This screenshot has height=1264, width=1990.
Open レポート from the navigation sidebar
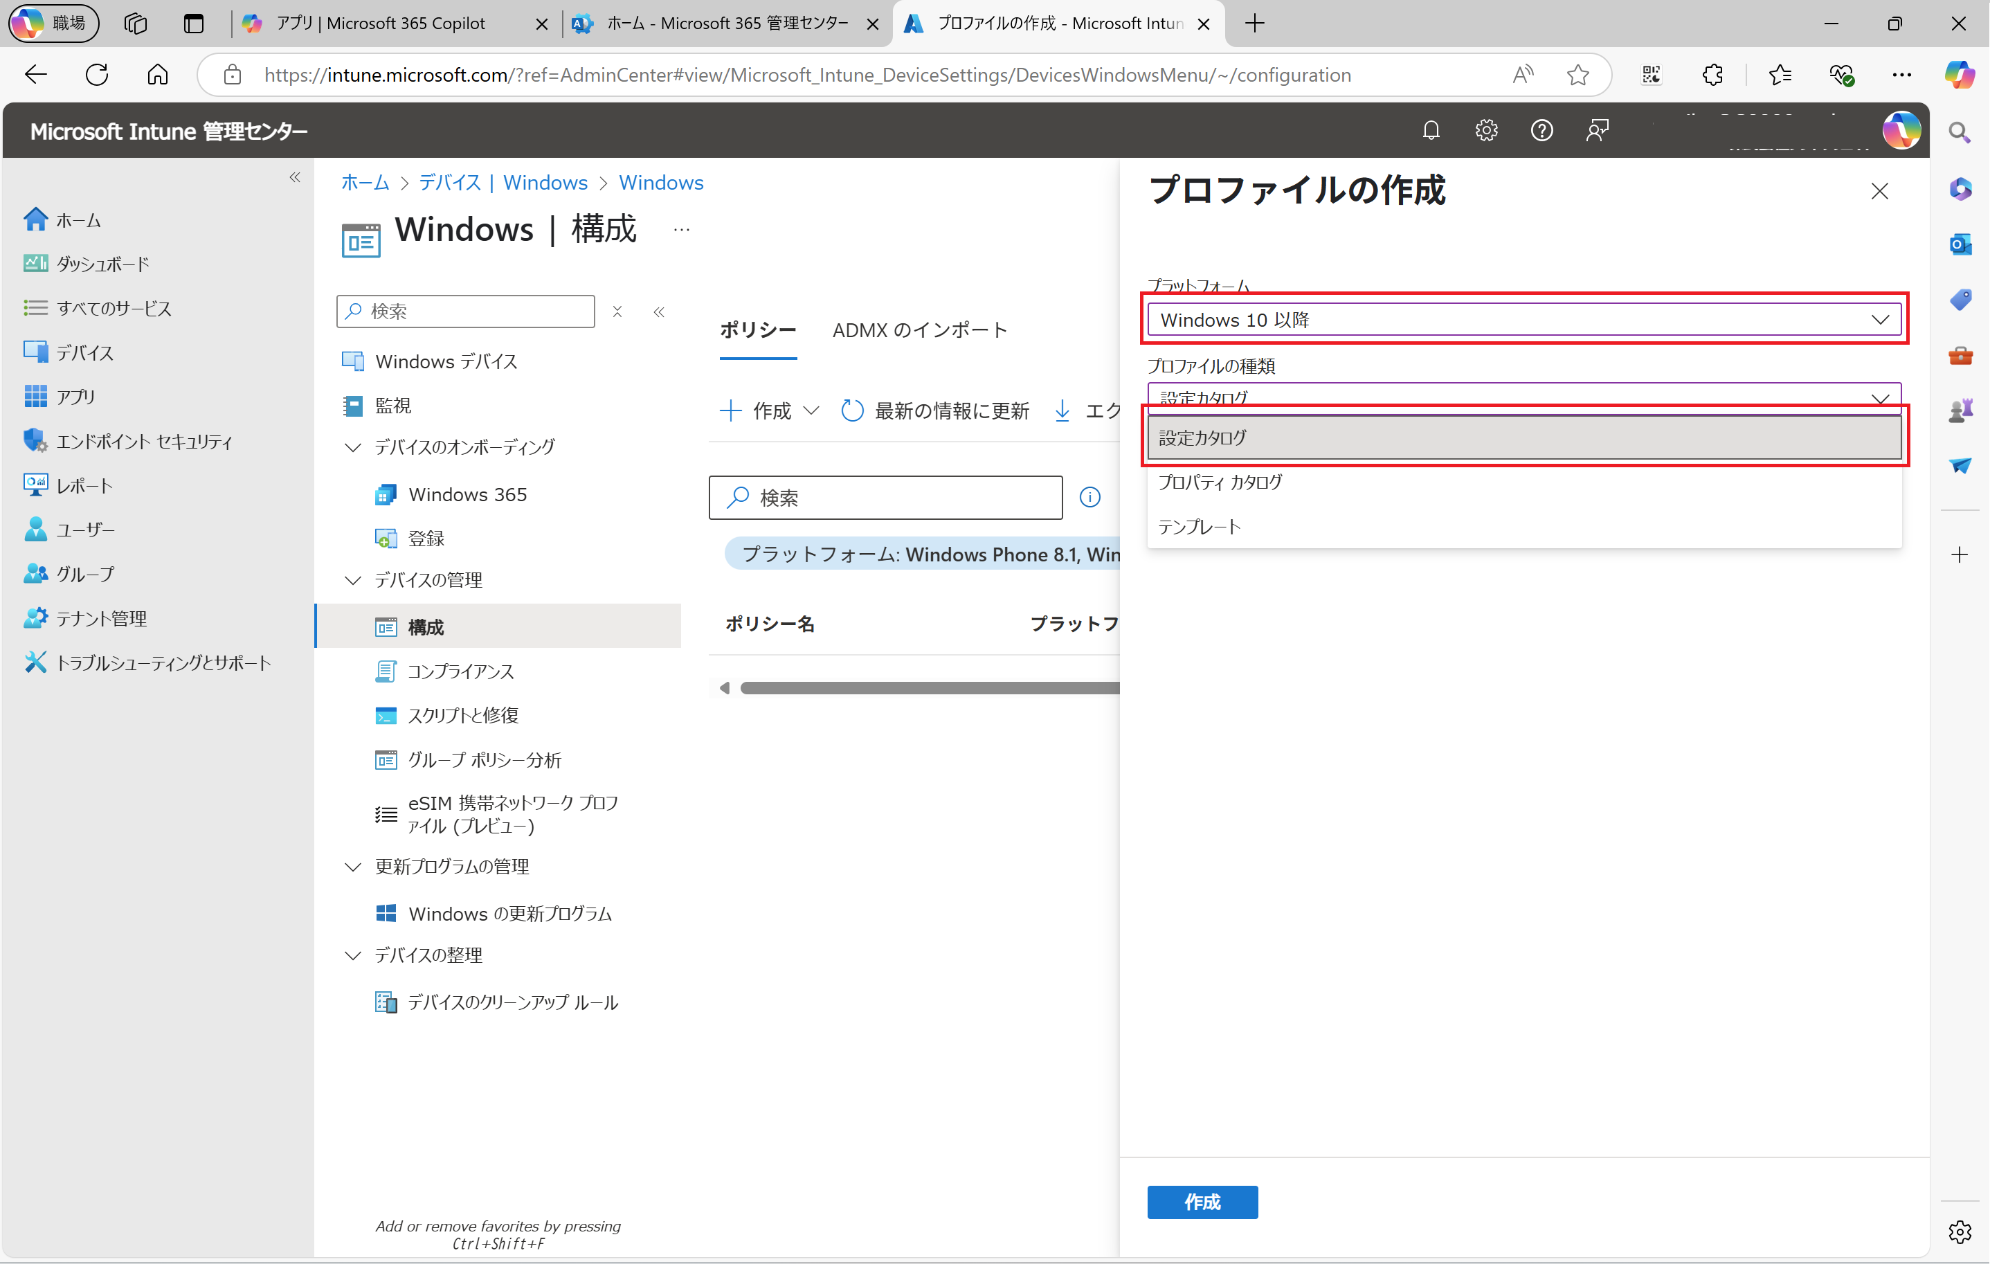(x=85, y=485)
